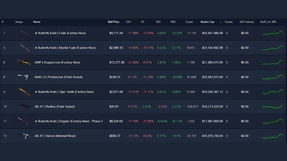
Task: Select the $18,274,320.00 market cap value
Action: [212, 107]
